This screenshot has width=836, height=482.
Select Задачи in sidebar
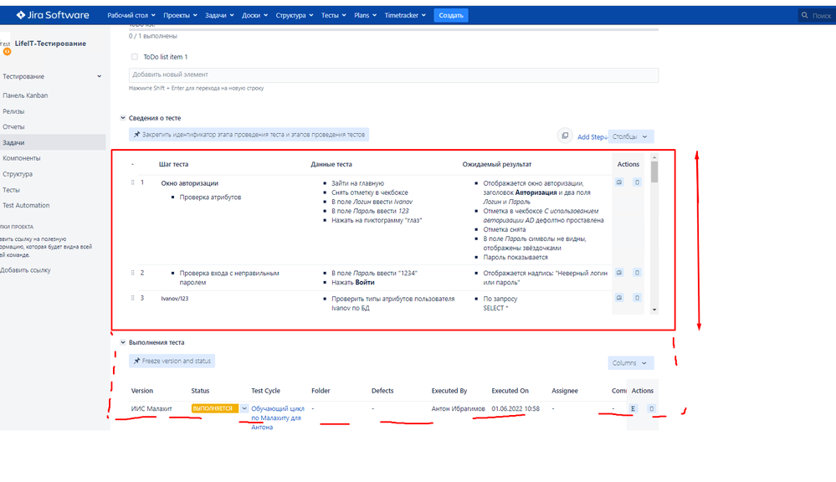[x=52, y=142]
